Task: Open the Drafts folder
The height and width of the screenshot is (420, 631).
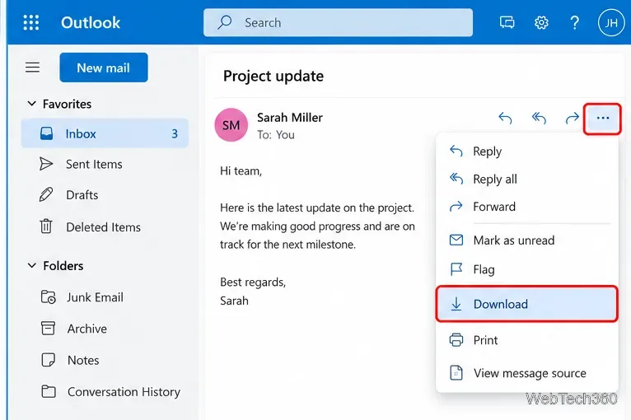Action: click(105, 194)
